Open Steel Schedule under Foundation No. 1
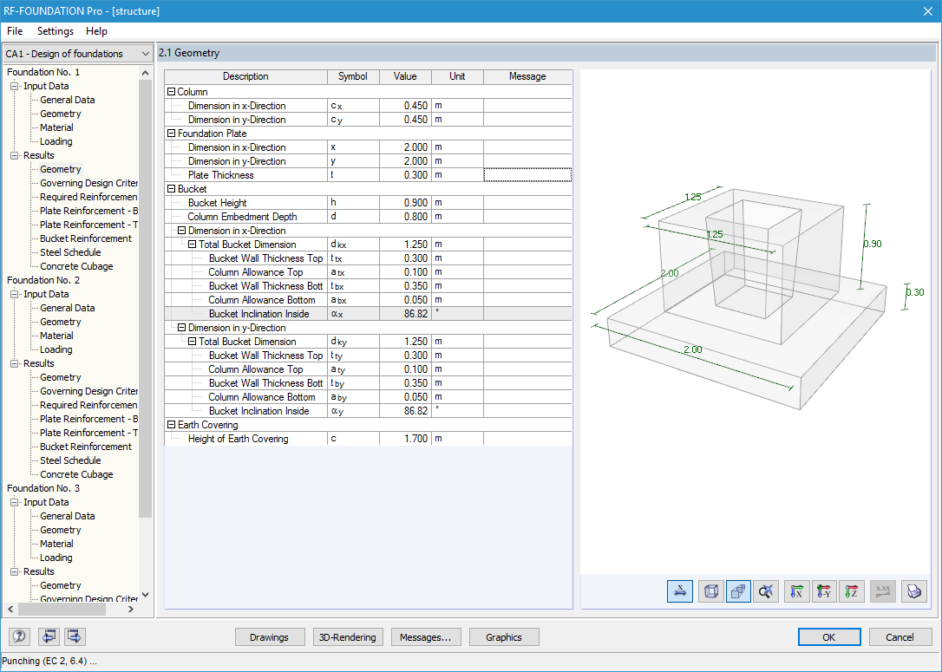Viewport: 942px width, 672px height. click(x=70, y=252)
